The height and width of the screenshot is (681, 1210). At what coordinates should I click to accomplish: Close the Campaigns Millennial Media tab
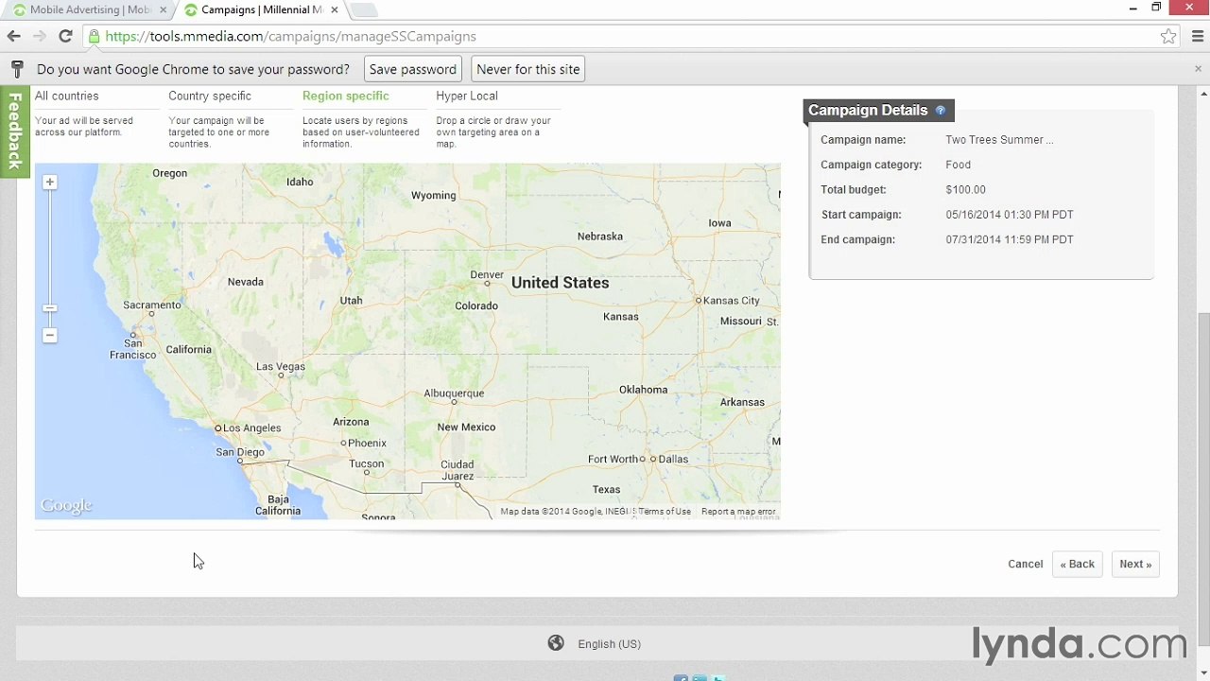[x=334, y=9]
